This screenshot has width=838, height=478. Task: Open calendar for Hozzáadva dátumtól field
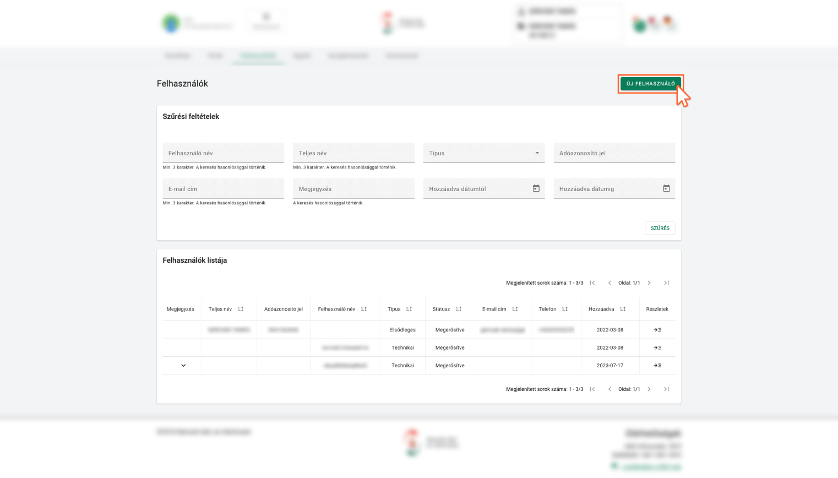536,189
